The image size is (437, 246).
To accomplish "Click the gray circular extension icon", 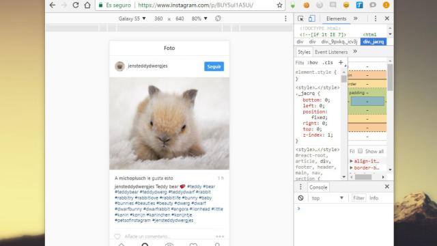I will [320, 5].
